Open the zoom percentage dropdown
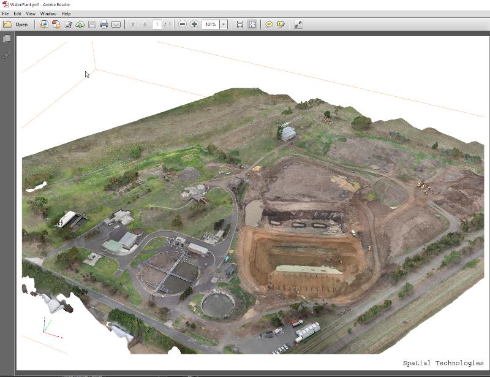The width and height of the screenshot is (490, 377). (223, 25)
